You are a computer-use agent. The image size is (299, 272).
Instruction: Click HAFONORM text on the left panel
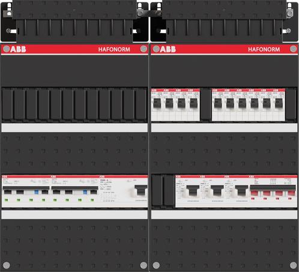point(114,49)
